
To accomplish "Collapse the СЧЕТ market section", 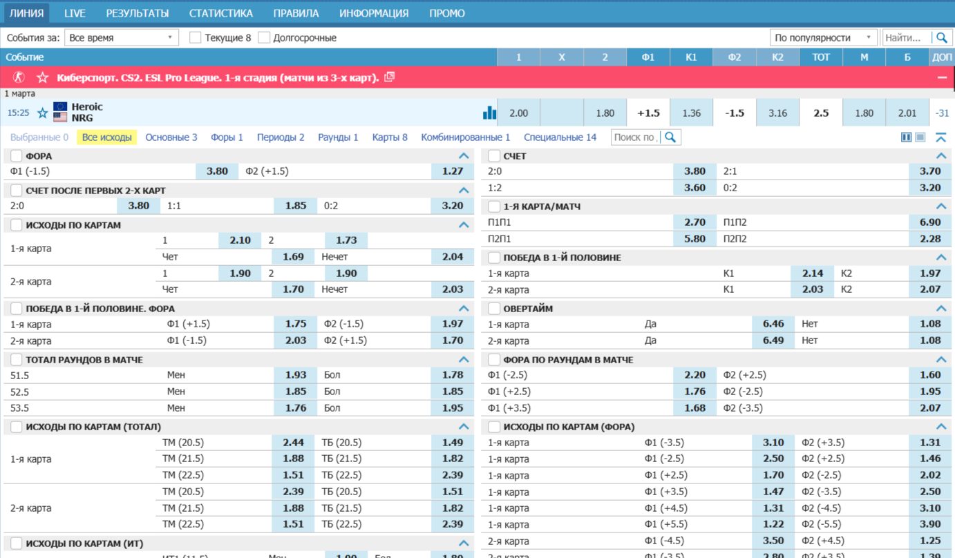I will [940, 156].
